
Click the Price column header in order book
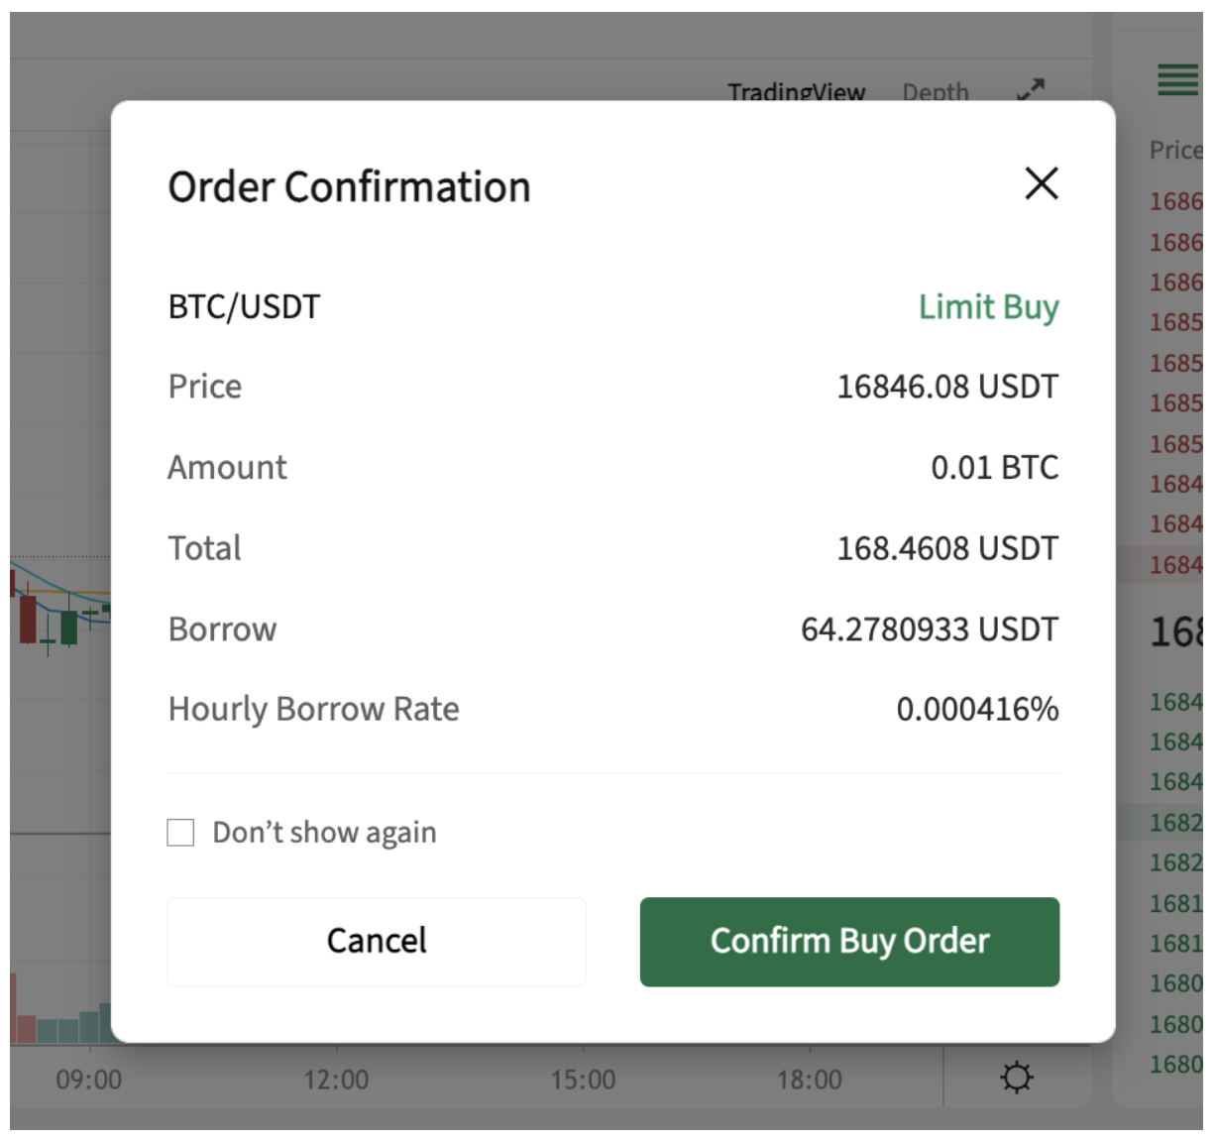click(1175, 151)
